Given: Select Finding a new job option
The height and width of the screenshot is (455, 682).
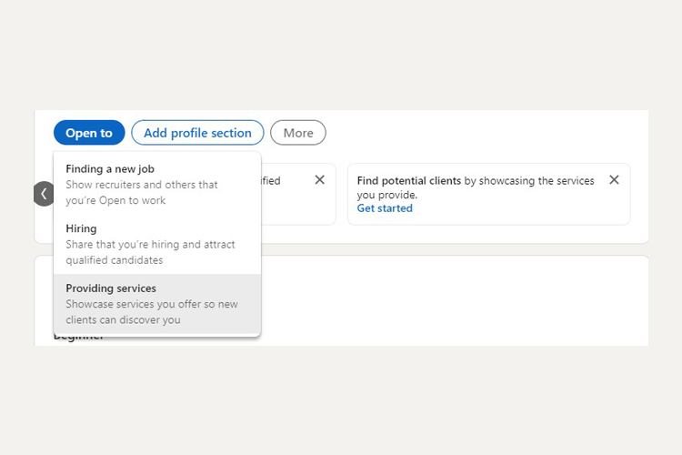Looking at the screenshot, I should [x=157, y=185].
